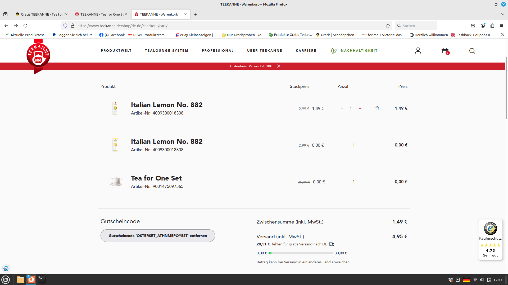Screen dimensions: 508x285
Task: Go forward in browser history
Action: [x=16, y=26]
